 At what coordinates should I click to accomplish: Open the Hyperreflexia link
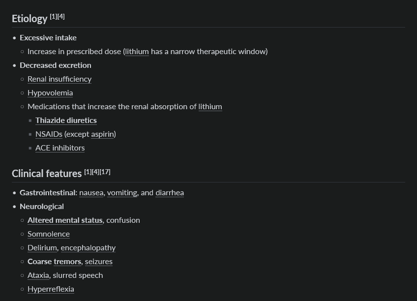(51, 290)
